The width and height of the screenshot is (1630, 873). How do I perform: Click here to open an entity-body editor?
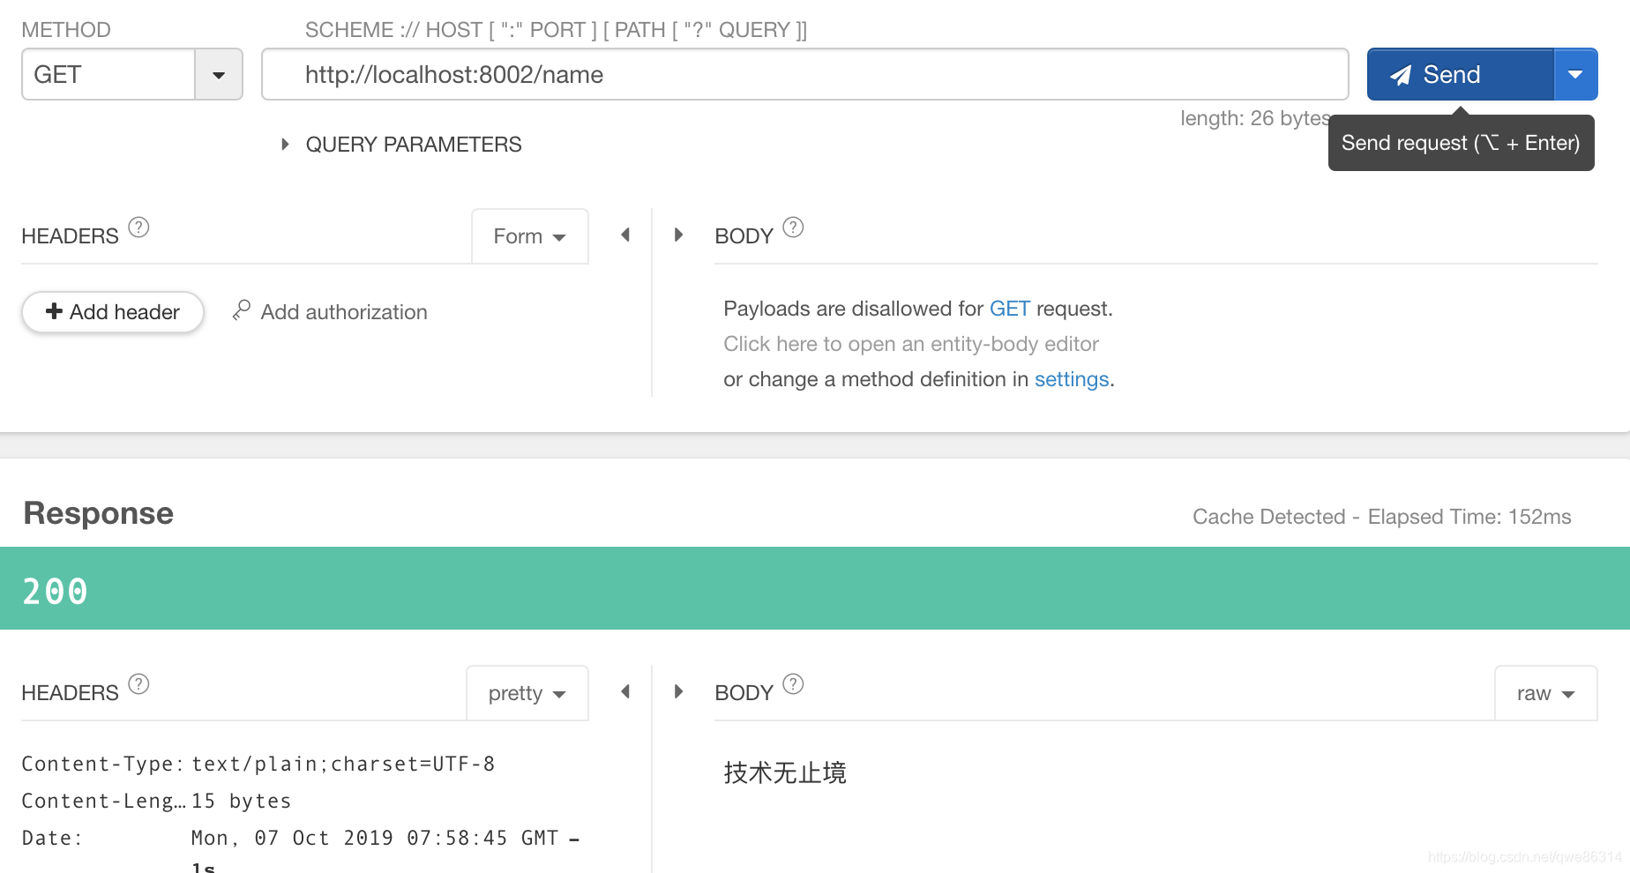pos(911,344)
